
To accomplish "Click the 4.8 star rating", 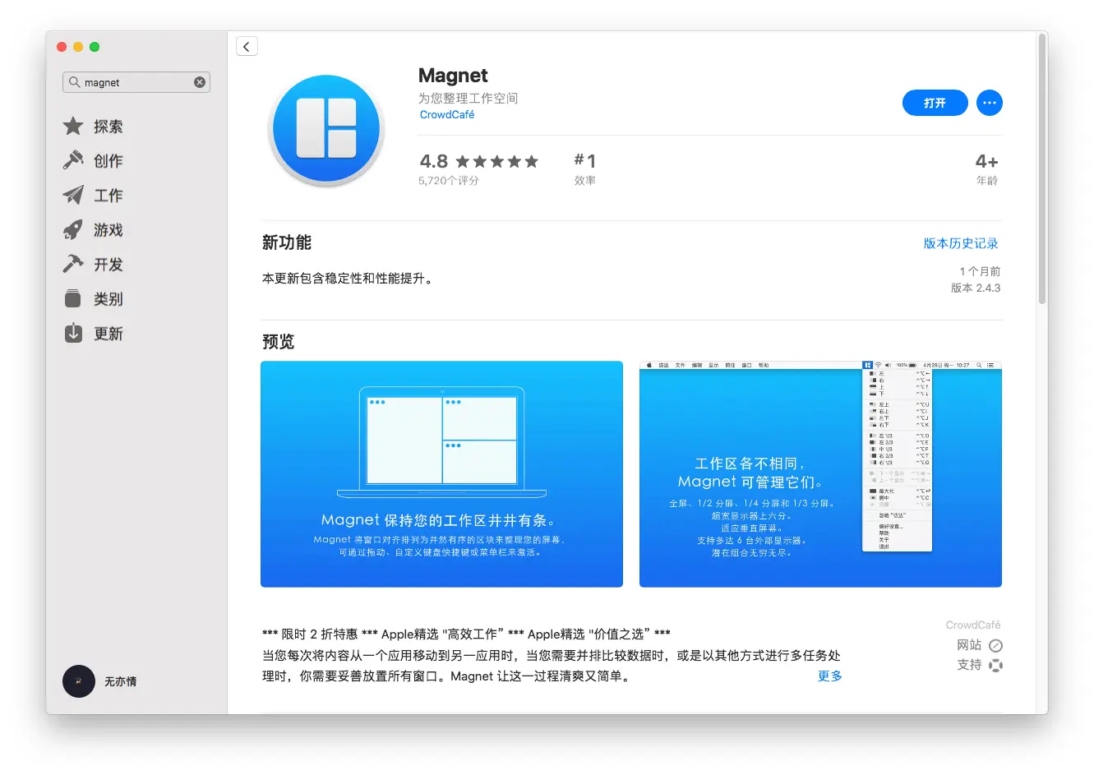I will [x=478, y=161].
